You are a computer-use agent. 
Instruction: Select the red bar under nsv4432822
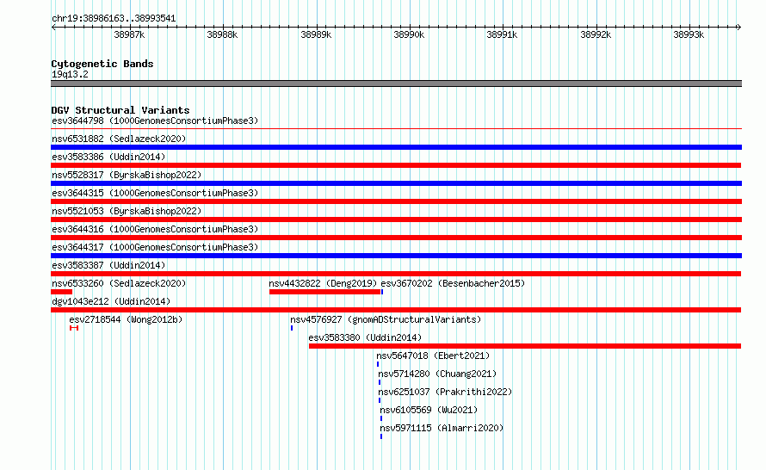tap(324, 292)
